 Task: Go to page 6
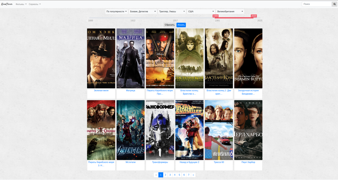coord(184,175)
